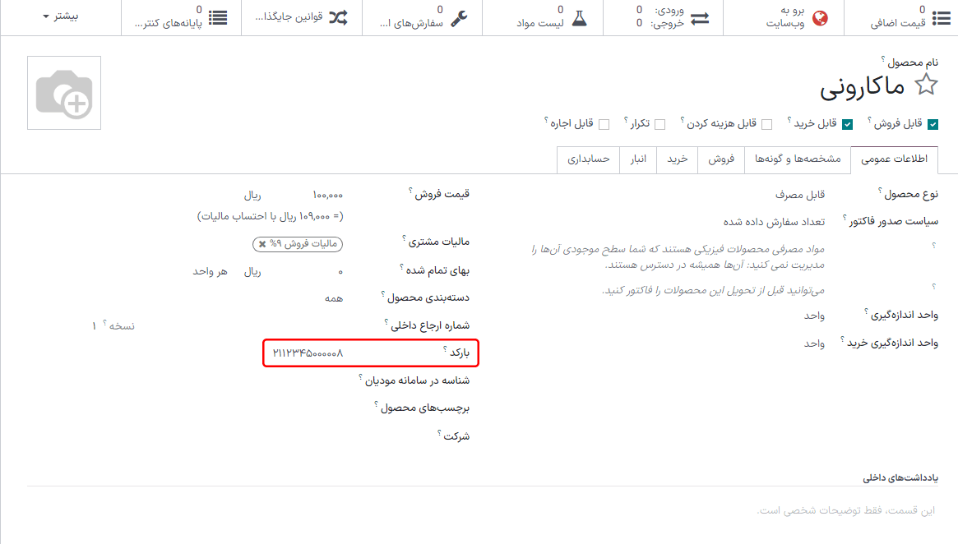Screen dimensions: 958x544
Task: Click the wrench icon سفارش‌های
Action: tap(460, 17)
